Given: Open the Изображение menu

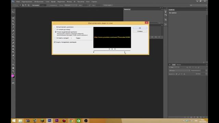Looking at the screenshot, I should point(39,2).
